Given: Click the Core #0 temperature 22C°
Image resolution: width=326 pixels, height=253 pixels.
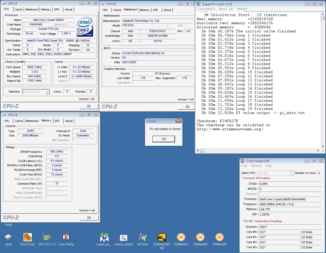Looking at the screenshot, I should pos(279,232).
